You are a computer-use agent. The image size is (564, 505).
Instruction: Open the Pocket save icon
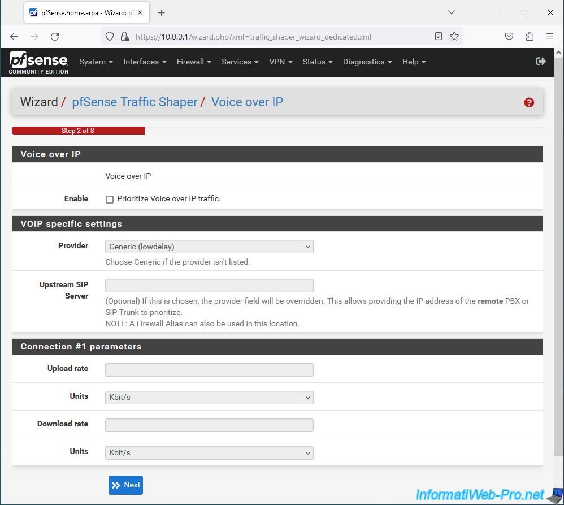point(509,36)
